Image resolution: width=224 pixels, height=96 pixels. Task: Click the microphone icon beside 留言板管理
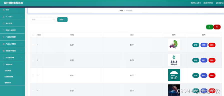point(4,58)
